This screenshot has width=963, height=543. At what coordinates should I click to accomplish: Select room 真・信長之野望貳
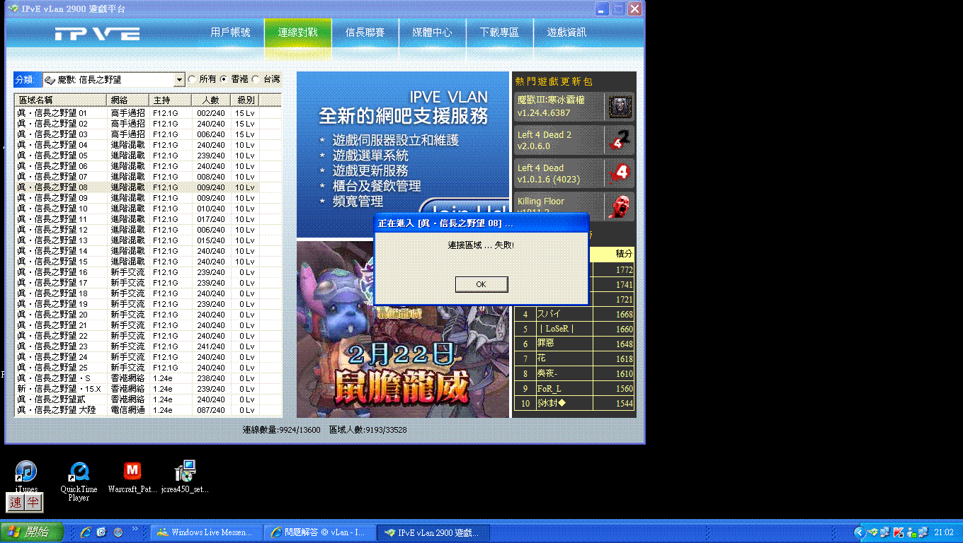click(x=137, y=399)
